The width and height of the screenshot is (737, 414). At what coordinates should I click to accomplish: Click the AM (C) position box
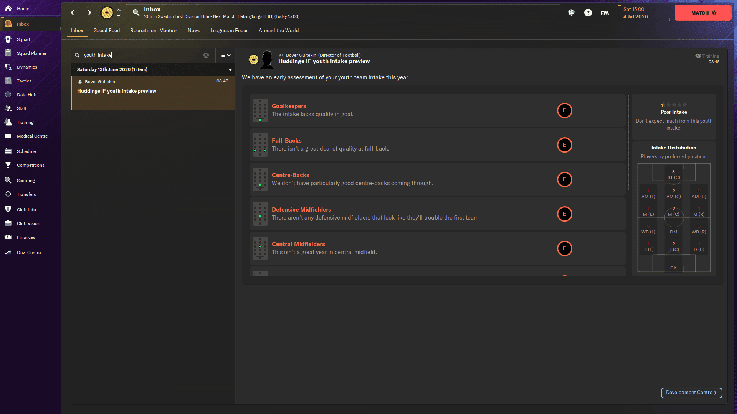click(674, 194)
